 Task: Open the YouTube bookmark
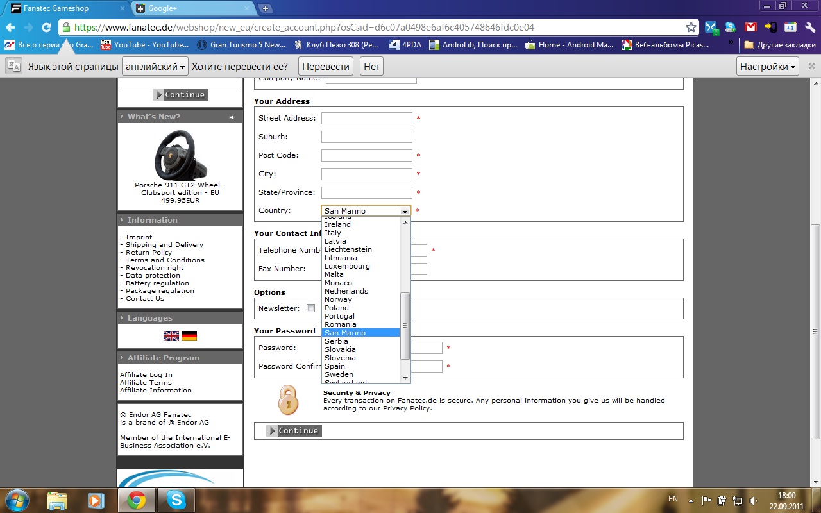point(145,45)
